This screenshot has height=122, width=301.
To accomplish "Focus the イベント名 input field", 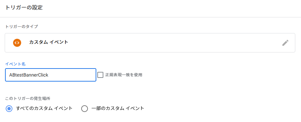I will pyautogui.click(x=50, y=75).
